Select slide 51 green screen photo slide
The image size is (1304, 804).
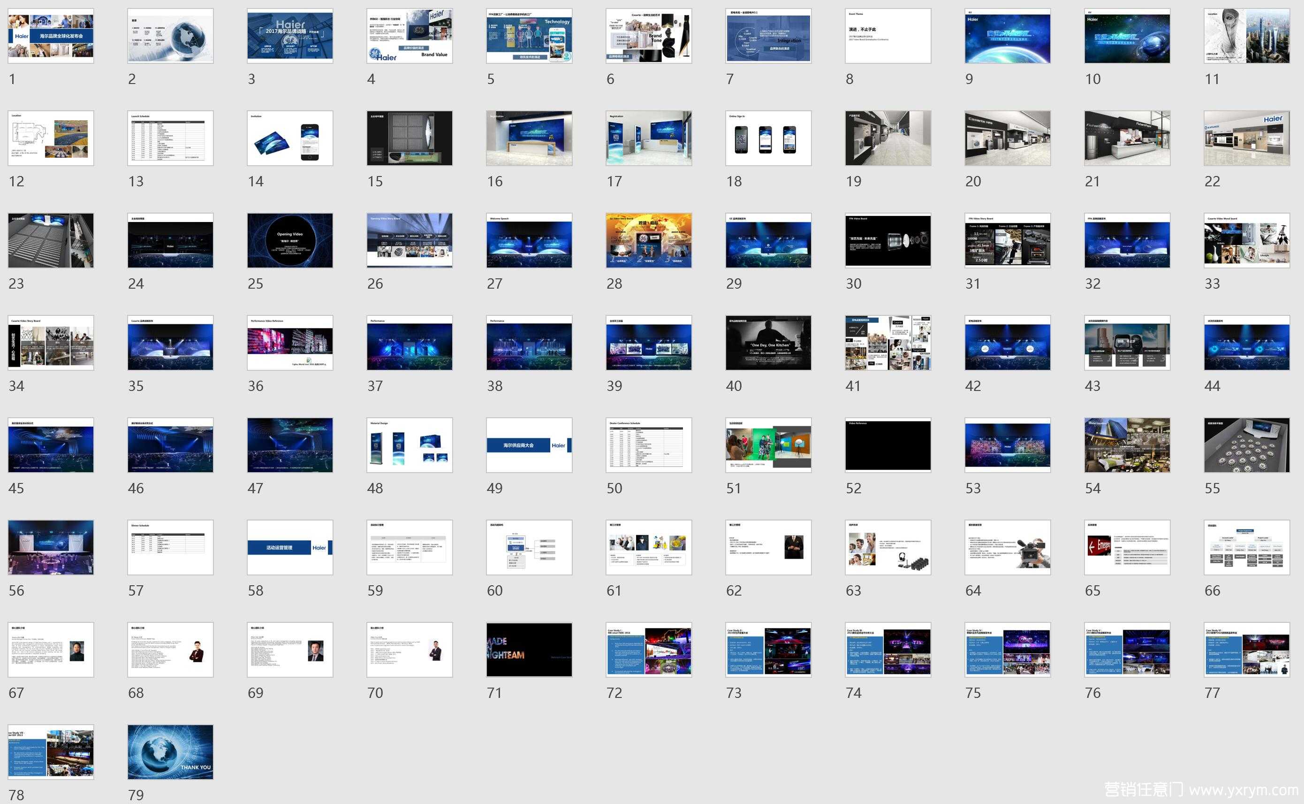(768, 445)
